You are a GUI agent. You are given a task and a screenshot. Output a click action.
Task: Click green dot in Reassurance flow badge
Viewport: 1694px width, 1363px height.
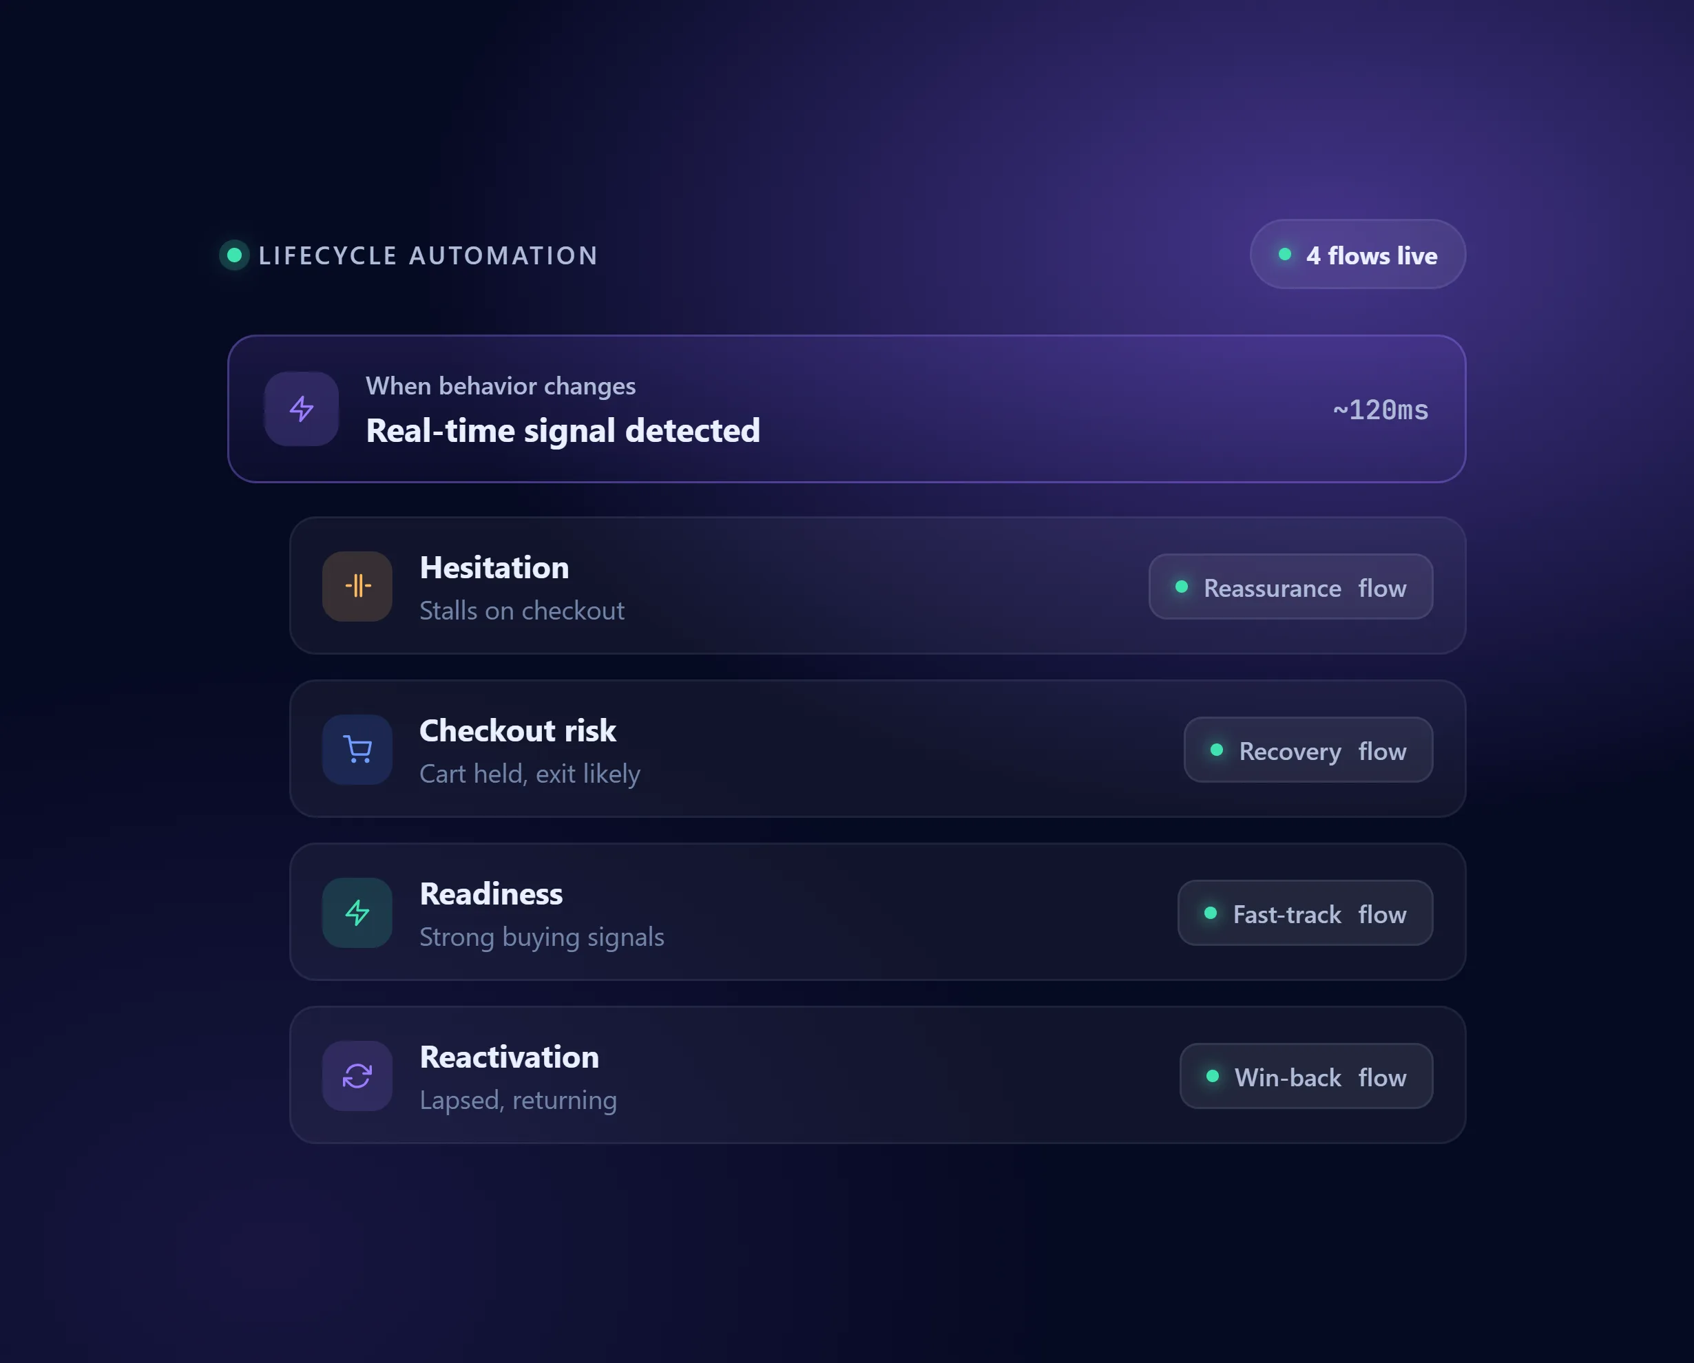pos(1181,587)
